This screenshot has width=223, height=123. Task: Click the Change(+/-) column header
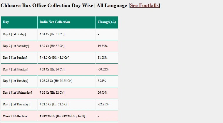click(x=107, y=22)
